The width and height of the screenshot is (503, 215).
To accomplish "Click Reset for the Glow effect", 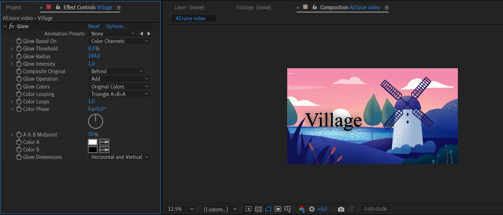I will [x=94, y=26].
